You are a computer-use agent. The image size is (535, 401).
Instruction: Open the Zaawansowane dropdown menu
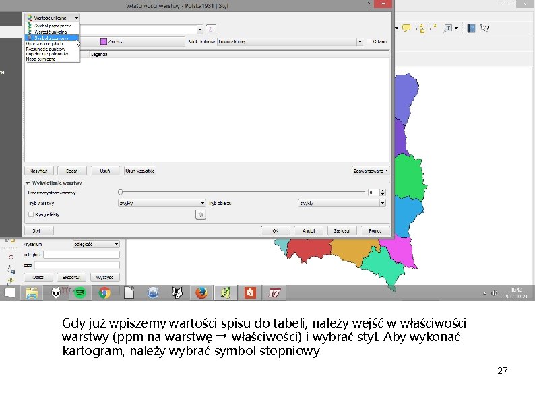click(371, 171)
